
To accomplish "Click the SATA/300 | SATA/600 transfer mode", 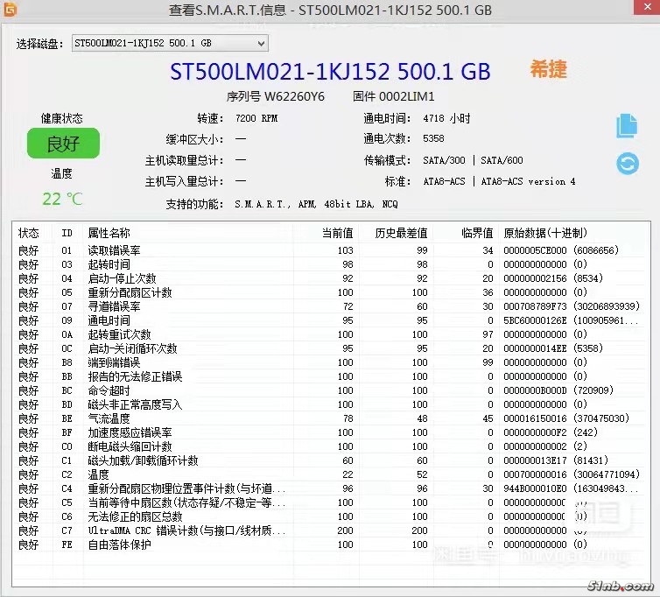I will (473, 160).
